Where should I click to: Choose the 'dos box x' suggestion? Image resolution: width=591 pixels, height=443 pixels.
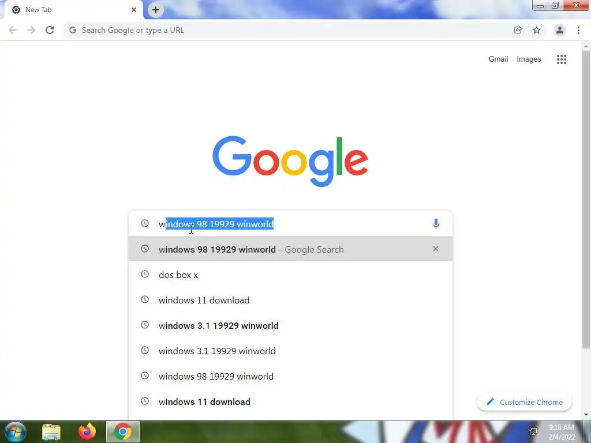coord(290,275)
